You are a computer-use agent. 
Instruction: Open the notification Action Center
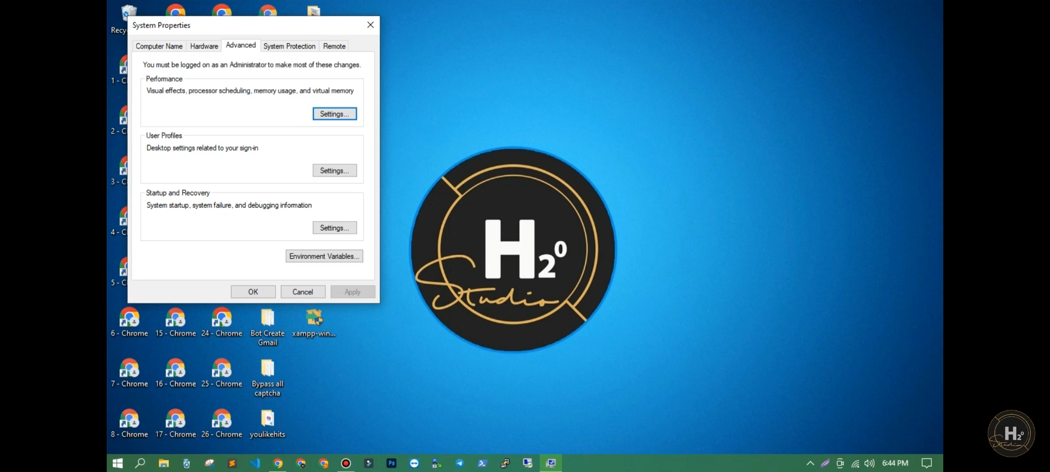[x=927, y=463]
